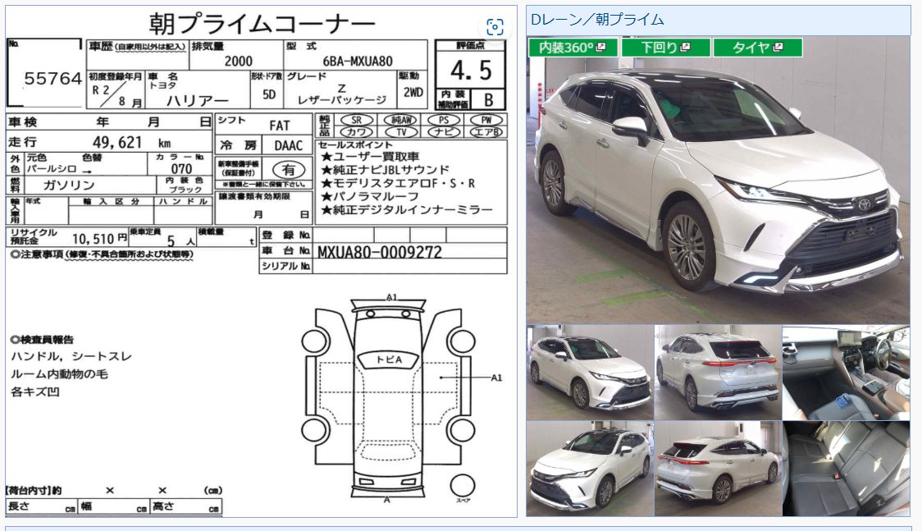Toggle the PW power windows mark
The height and width of the screenshot is (531, 922).
pos(487,119)
